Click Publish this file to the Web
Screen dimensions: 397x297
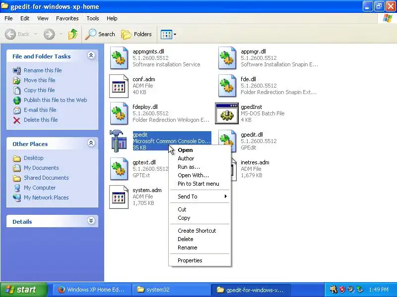[56, 100]
